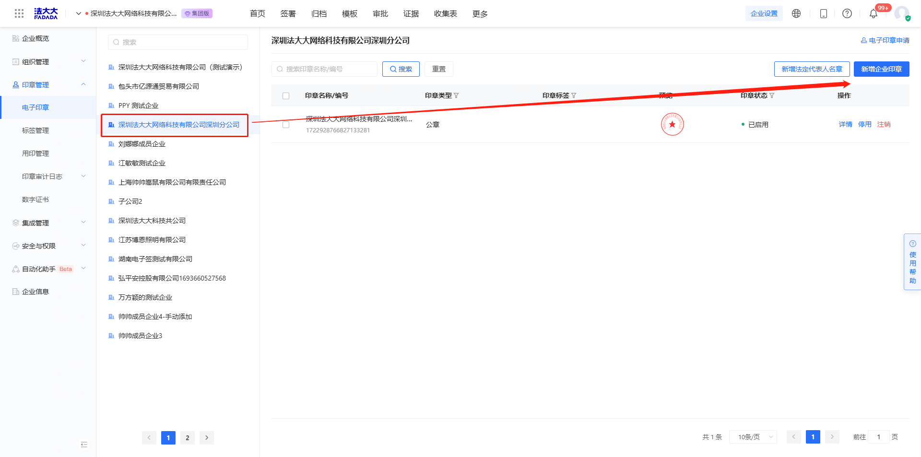
Task: Collapse the sidebar using bottom icon
Action: (x=84, y=445)
